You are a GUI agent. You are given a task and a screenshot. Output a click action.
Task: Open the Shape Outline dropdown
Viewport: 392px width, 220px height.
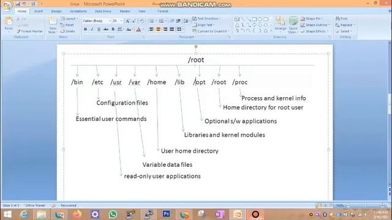coord(315,25)
